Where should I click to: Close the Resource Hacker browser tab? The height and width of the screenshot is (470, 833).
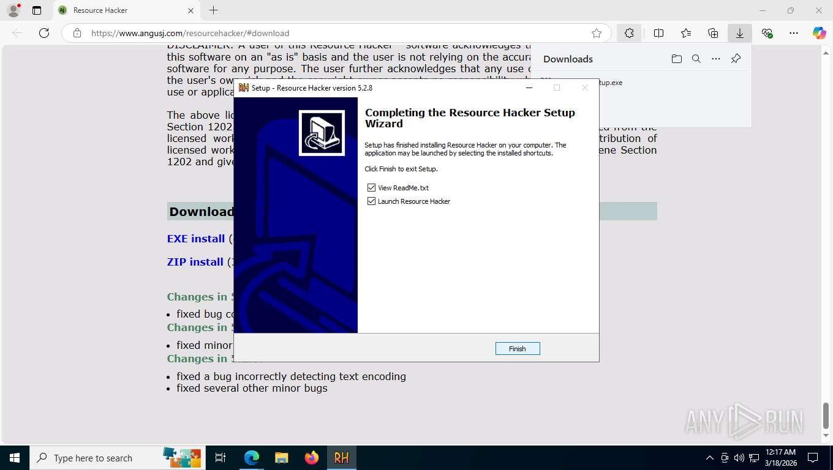[190, 10]
